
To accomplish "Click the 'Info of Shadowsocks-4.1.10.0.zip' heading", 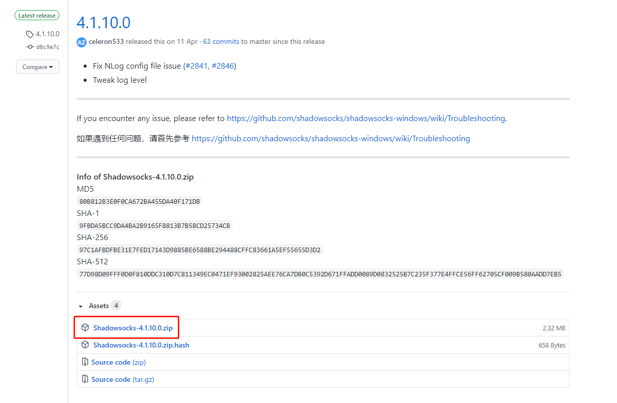I will (135, 177).
